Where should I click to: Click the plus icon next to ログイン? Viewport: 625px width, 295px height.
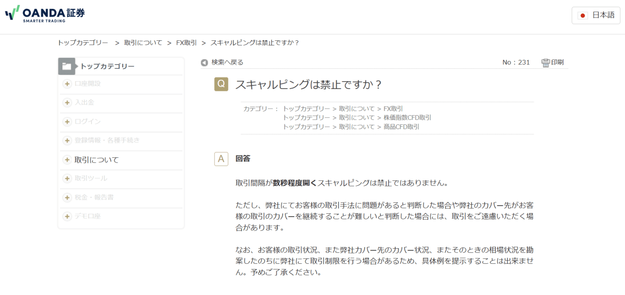[67, 122]
